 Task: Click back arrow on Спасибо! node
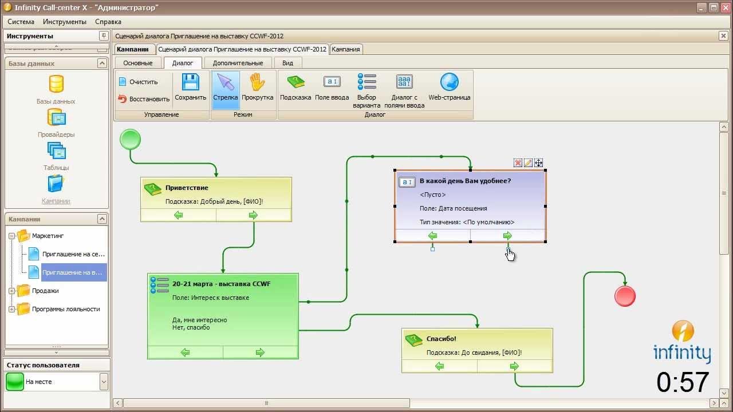click(x=439, y=366)
